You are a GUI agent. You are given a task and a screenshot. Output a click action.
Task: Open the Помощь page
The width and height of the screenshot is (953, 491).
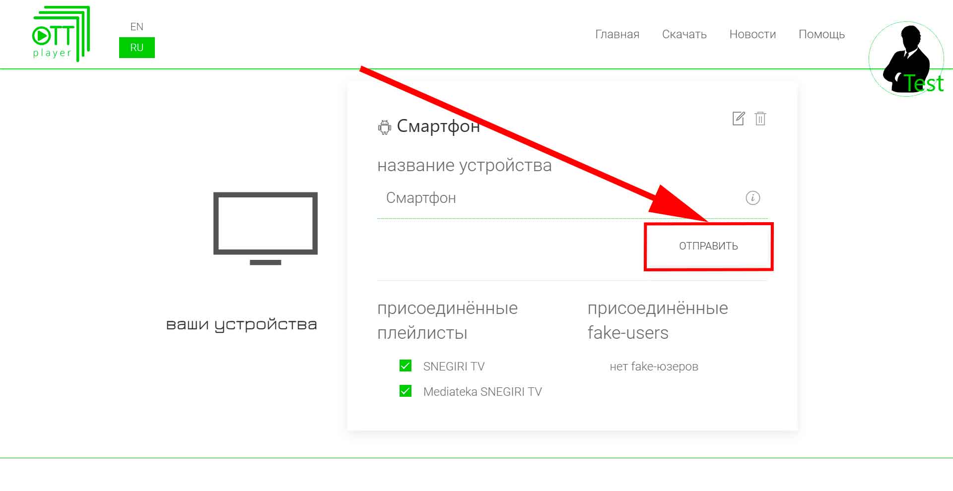(821, 34)
